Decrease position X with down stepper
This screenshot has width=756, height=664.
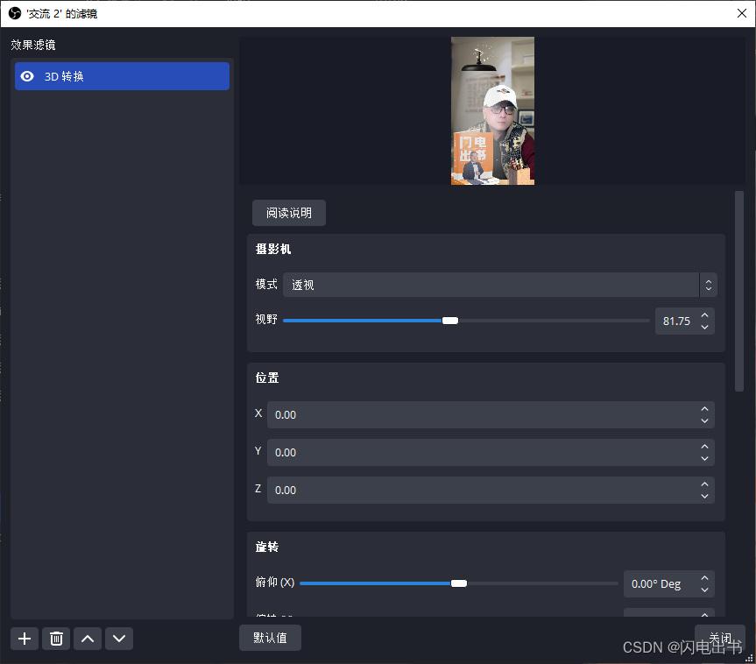point(704,420)
